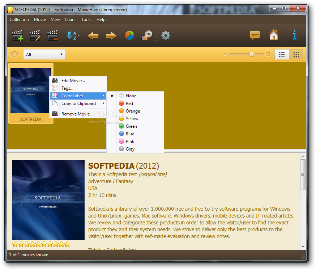Open the Help menu
Image resolution: width=316 pixels, height=270 pixels.
pos(101,20)
